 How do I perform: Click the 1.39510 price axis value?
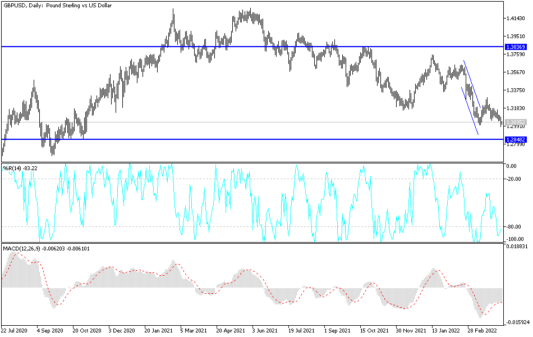tap(516, 37)
